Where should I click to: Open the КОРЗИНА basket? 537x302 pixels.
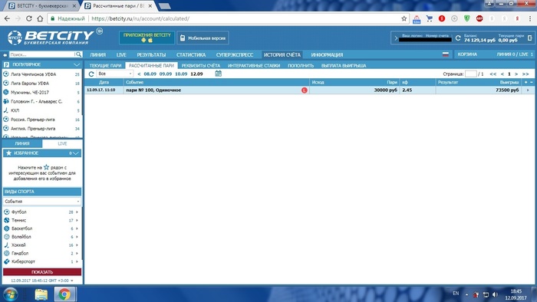click(467, 54)
